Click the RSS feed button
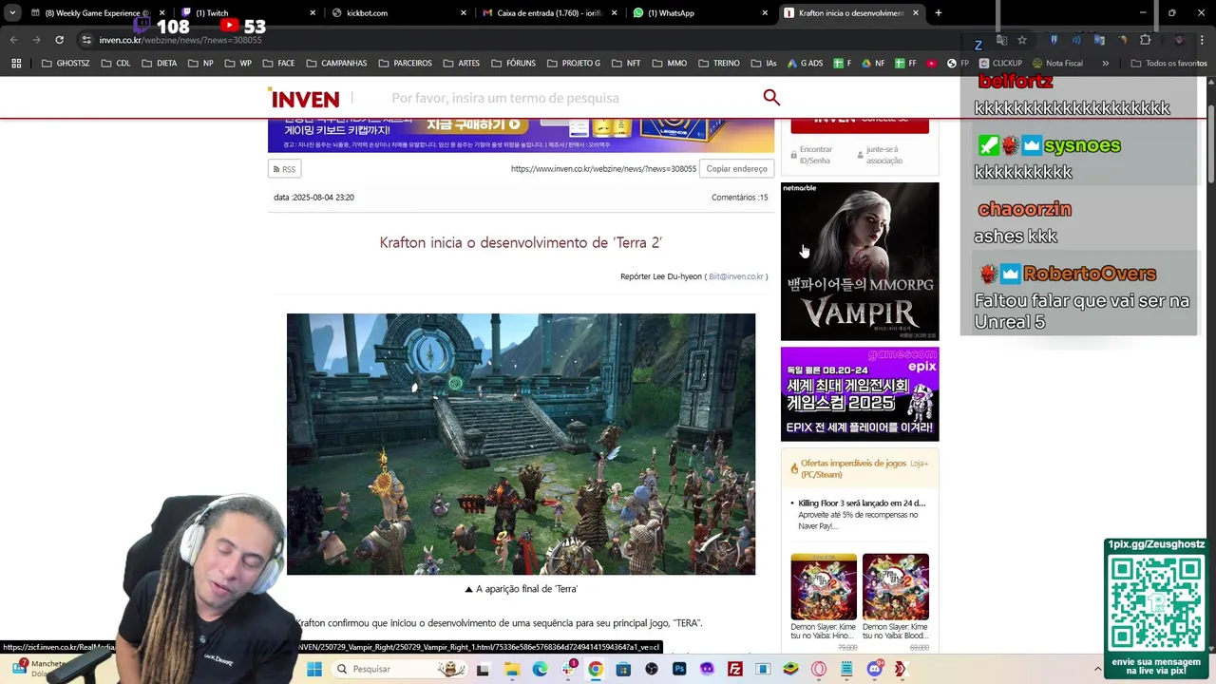Viewport: 1216px width, 684px height. (284, 169)
